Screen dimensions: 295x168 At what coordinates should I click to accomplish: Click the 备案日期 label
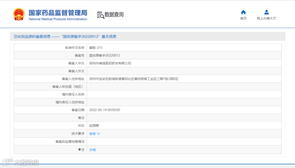tap(78, 110)
